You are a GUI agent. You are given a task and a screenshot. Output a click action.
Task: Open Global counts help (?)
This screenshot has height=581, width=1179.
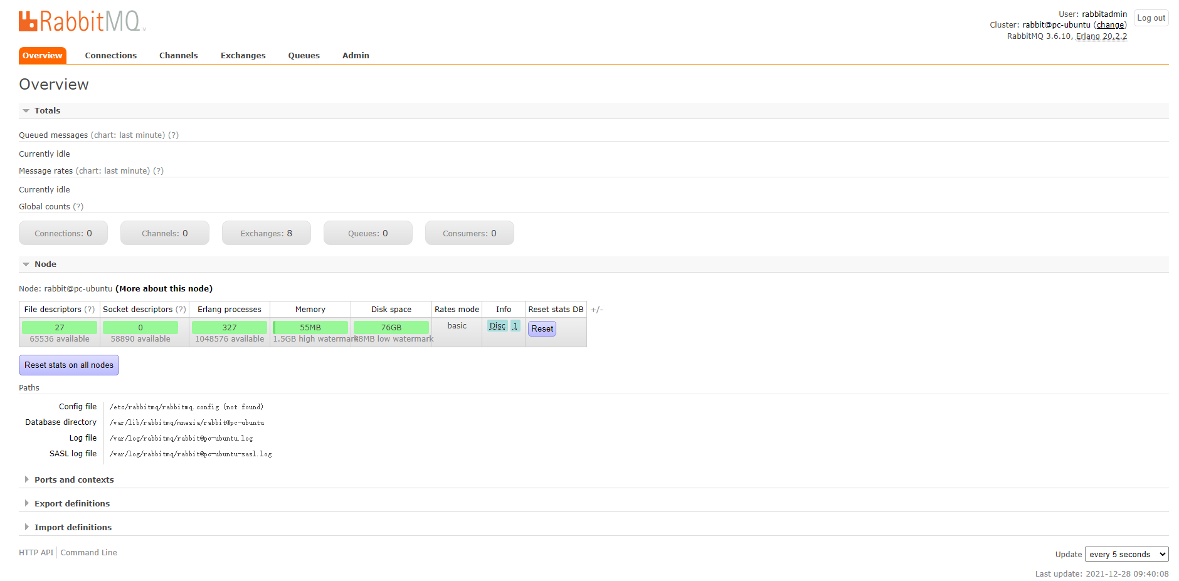click(78, 207)
